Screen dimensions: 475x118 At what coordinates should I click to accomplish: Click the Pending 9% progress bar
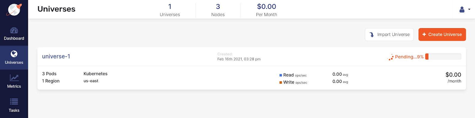443,56
